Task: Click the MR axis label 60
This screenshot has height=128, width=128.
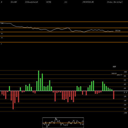Action: point(125,80)
